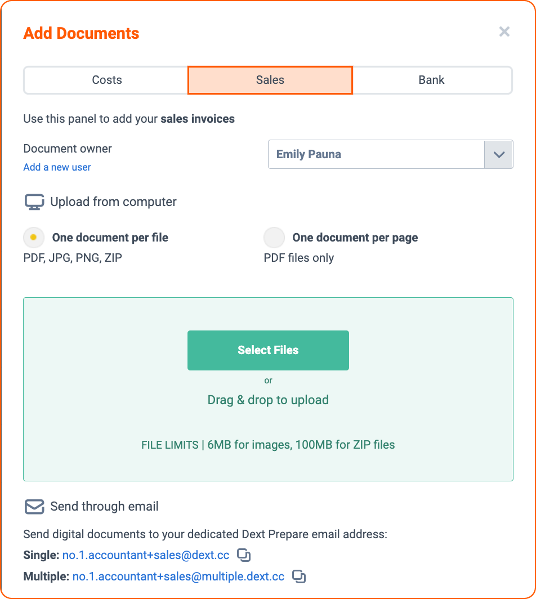536x599 pixels.
Task: Click the Send through email heading
Action: click(104, 507)
